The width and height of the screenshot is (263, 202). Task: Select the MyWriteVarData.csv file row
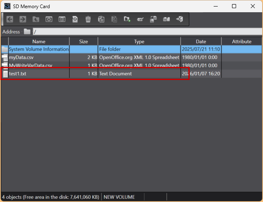[31, 65]
